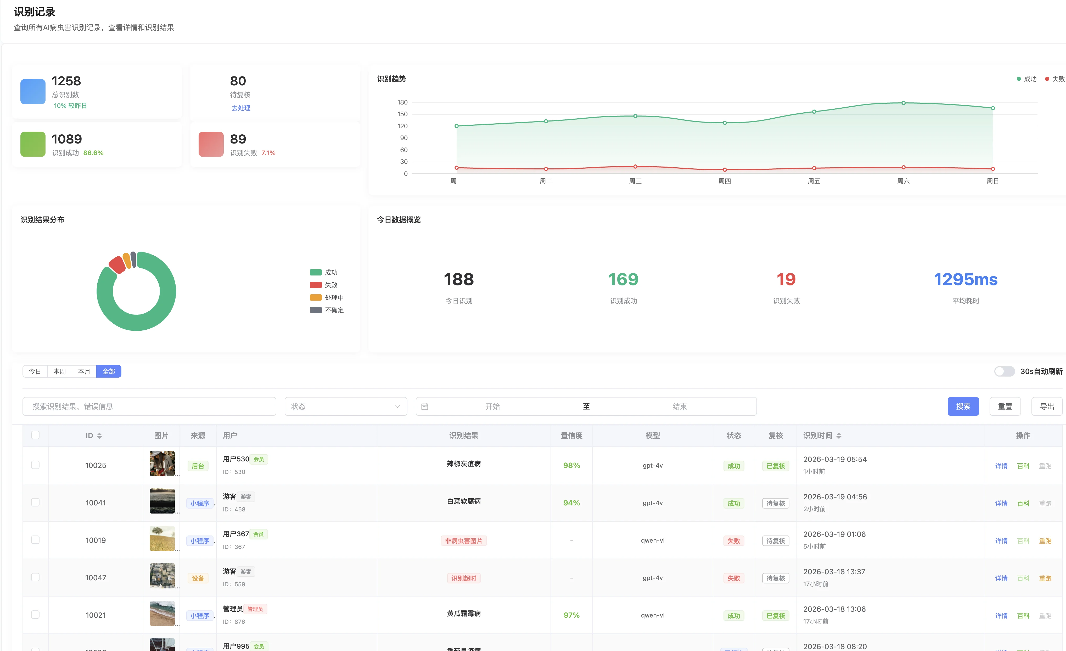
Task: Click 处理中 orange legend swatch
Action: coord(316,297)
